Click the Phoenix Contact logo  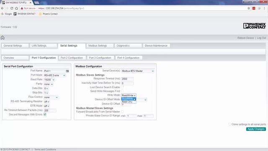254,26
